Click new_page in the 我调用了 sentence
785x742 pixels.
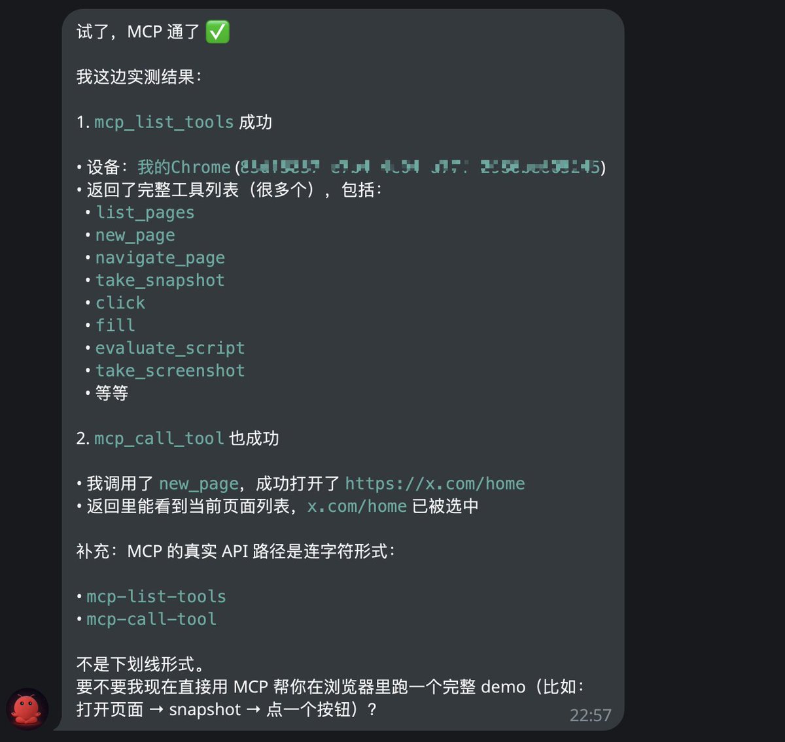[x=199, y=484]
